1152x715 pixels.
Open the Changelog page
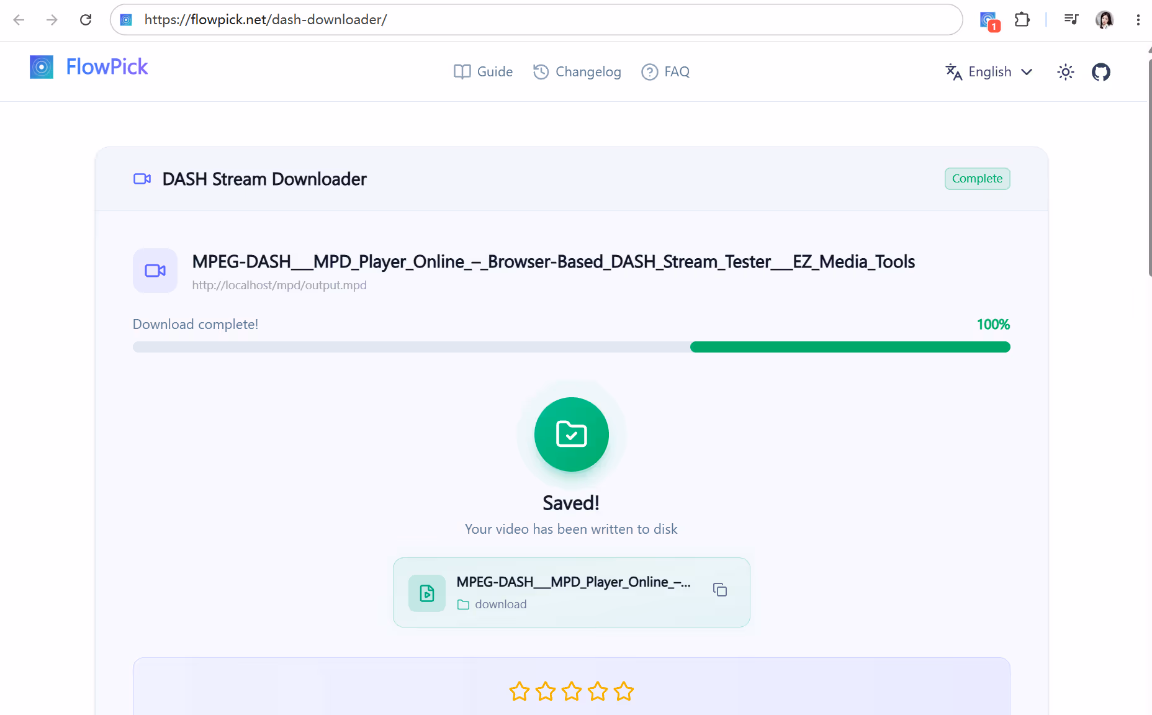pyautogui.click(x=577, y=72)
